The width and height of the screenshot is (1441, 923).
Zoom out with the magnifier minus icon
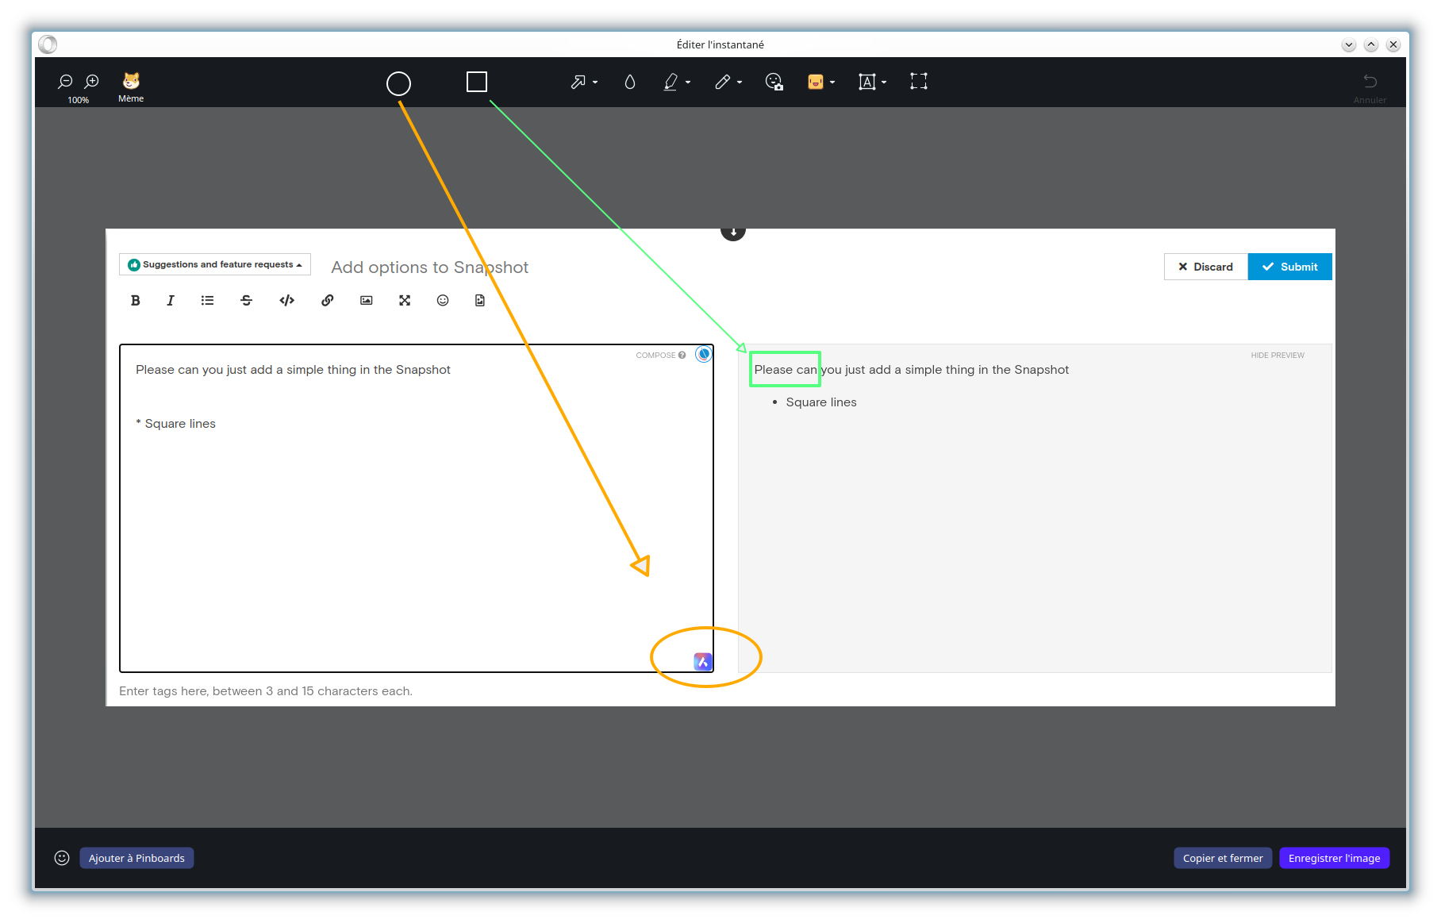click(65, 82)
